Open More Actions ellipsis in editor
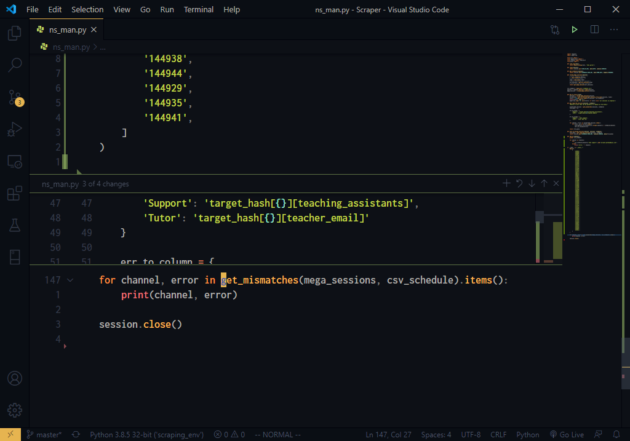The width and height of the screenshot is (630, 441). tap(614, 30)
